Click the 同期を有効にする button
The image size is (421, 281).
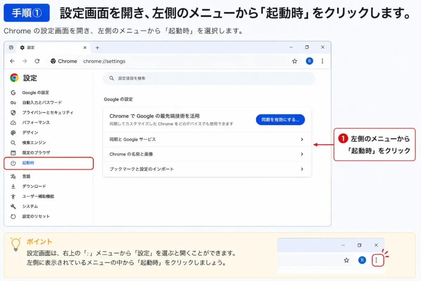tap(280, 120)
